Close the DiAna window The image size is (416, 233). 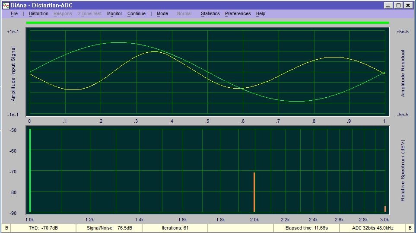pyautogui.click(x=408, y=5)
